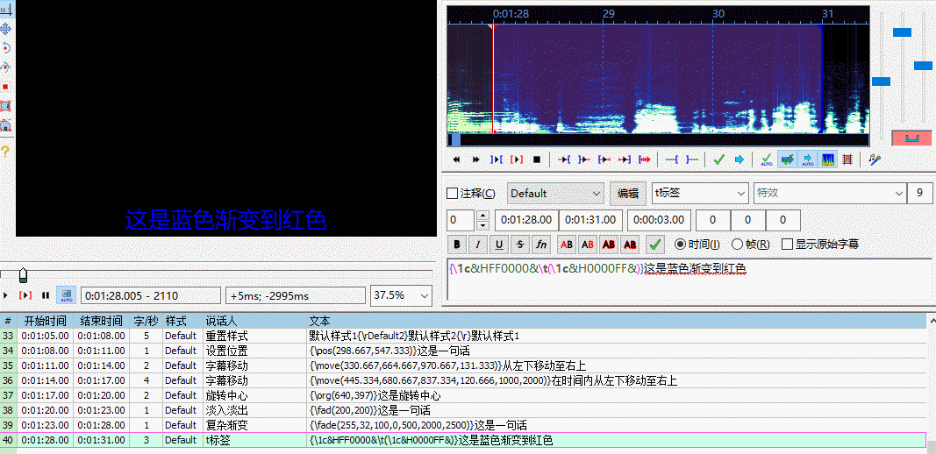Screen dimensions: 936x454
Task: Decrease layer number with down stepper arrow
Action: tap(484, 225)
